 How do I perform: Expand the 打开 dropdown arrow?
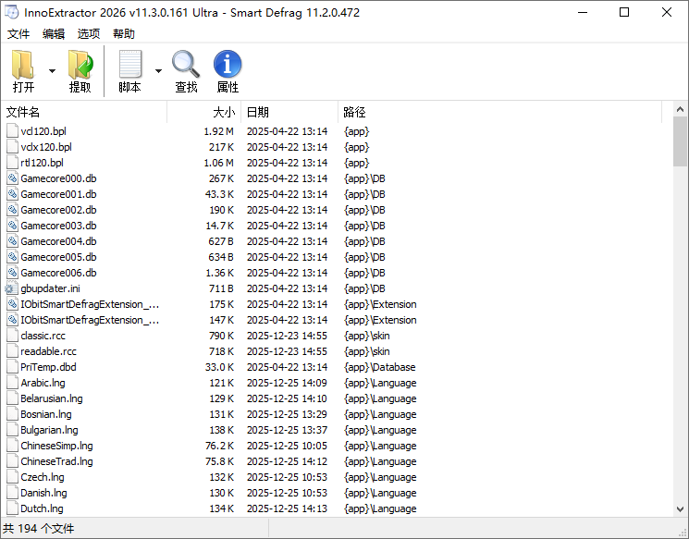[53, 71]
